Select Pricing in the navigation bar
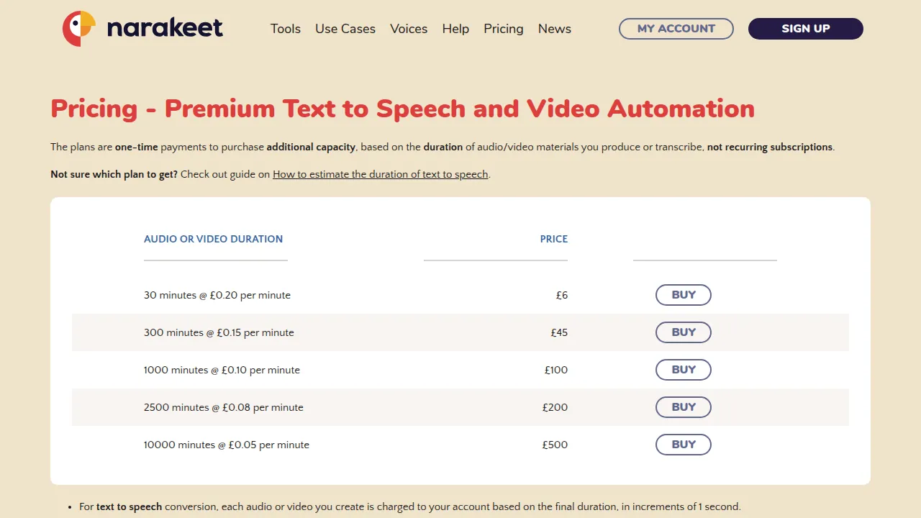 [504, 29]
